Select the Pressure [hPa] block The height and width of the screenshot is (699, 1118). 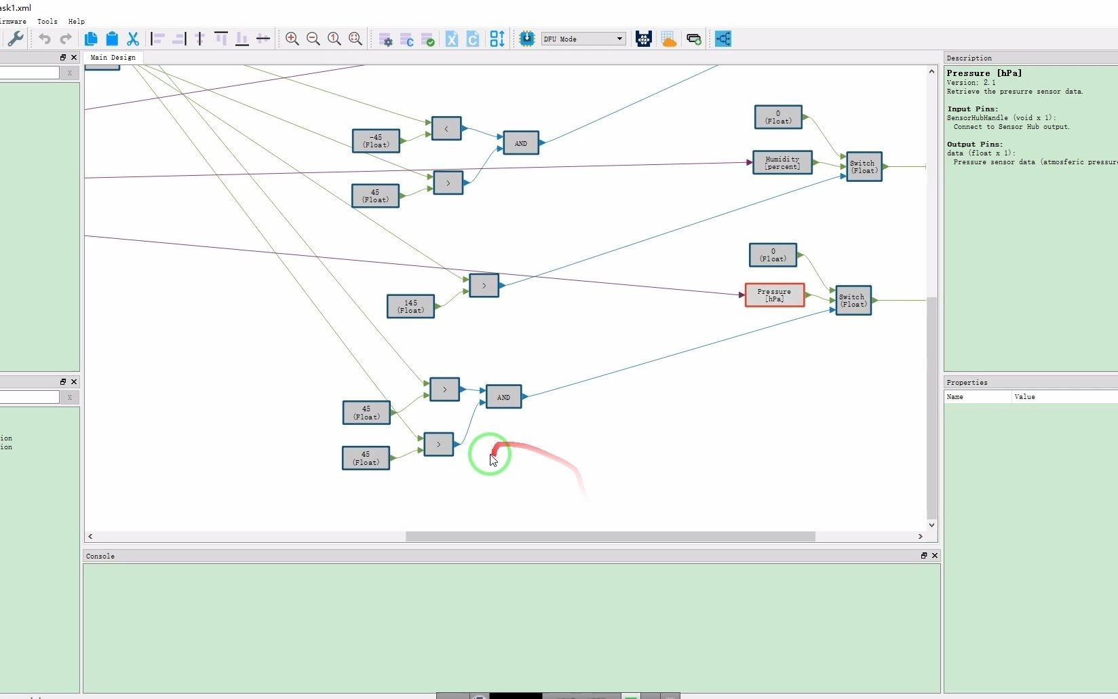775,295
